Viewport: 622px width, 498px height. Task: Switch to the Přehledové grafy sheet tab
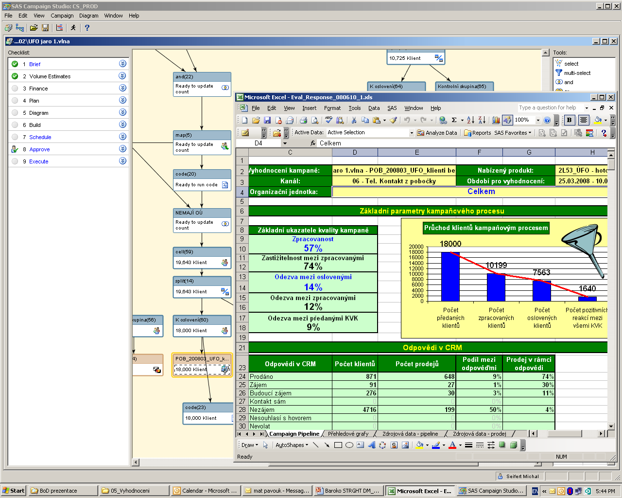(x=348, y=434)
